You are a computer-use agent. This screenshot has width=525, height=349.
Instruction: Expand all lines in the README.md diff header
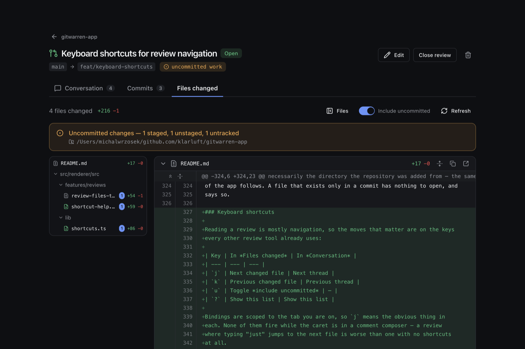(440, 163)
